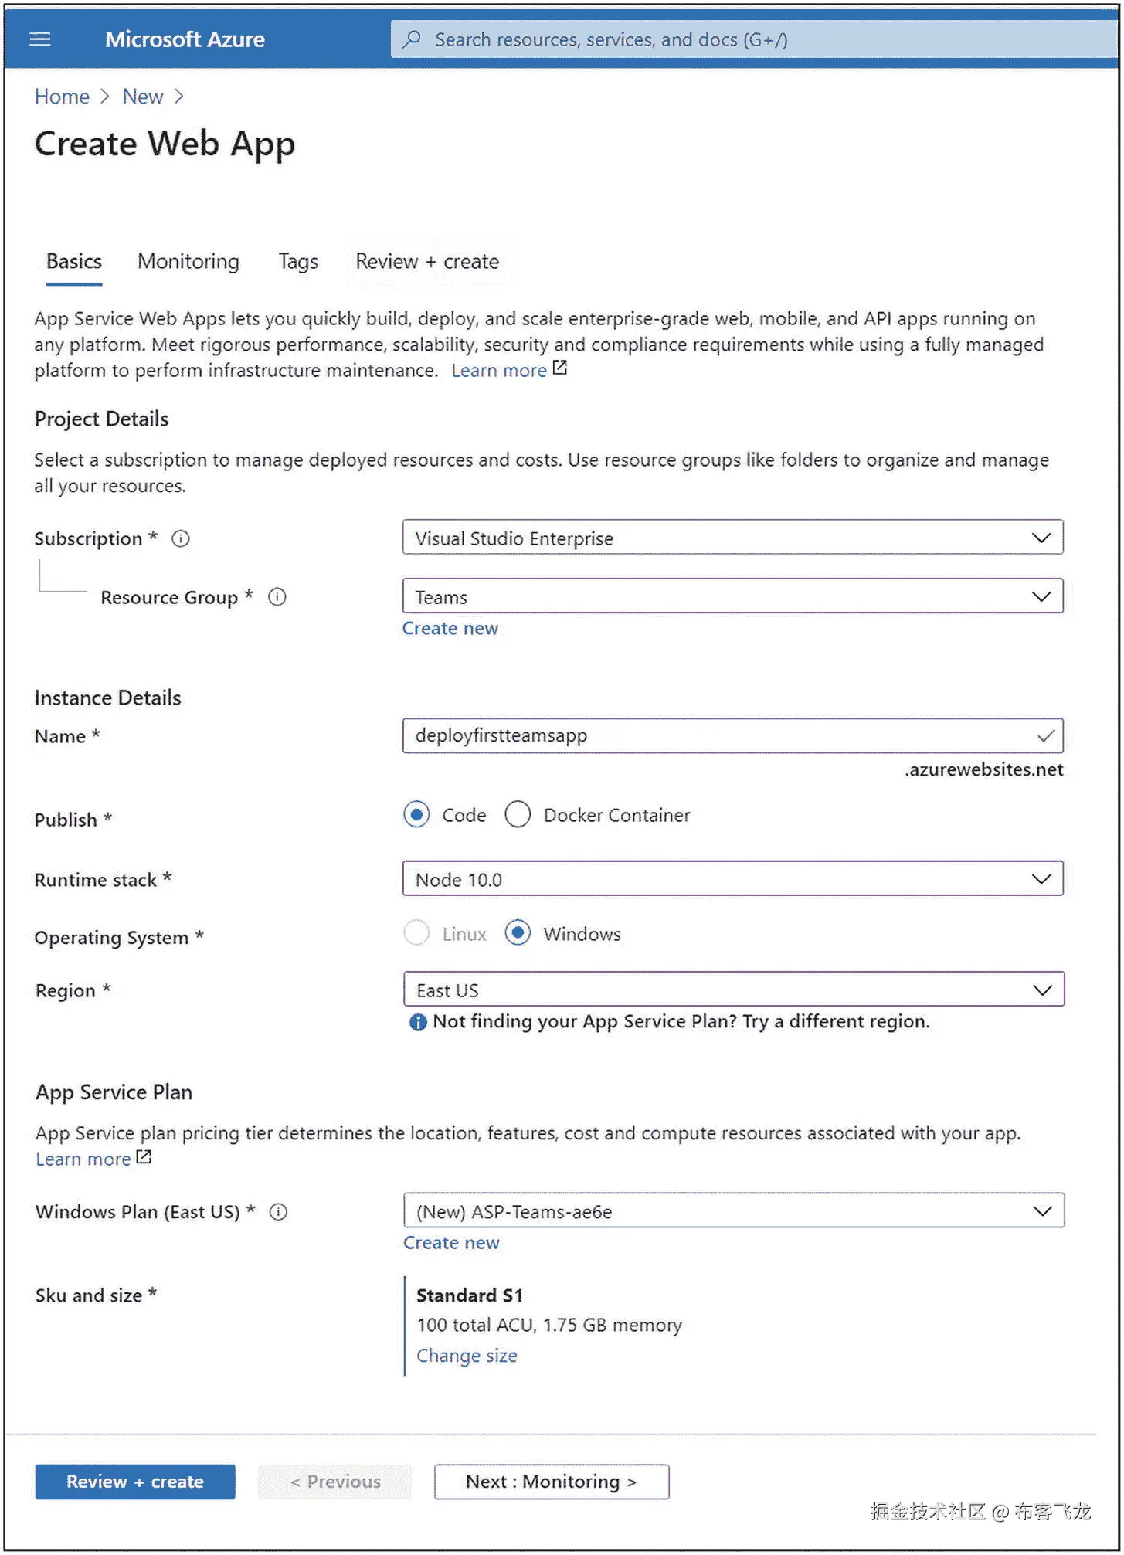The image size is (1124, 1555).
Task: Open the hamburger portal menu
Action: click(40, 39)
